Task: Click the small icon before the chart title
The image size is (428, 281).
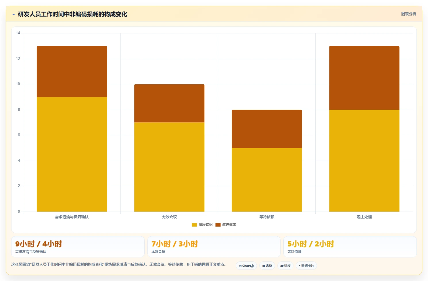Action: (x=14, y=14)
